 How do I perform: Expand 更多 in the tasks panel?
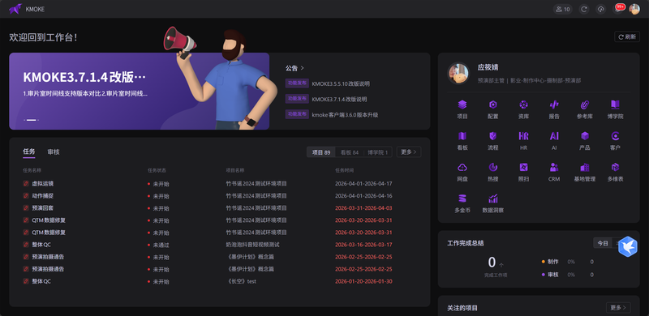(409, 152)
